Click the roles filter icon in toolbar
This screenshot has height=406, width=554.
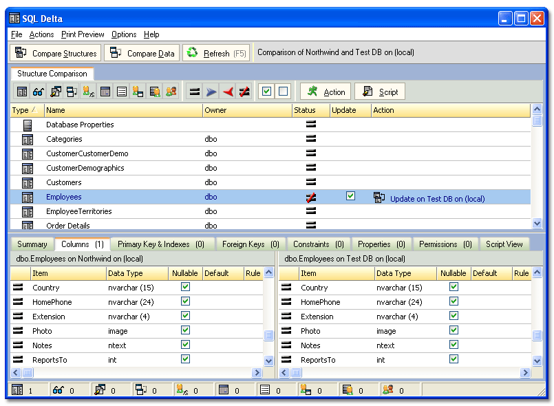[x=155, y=92]
